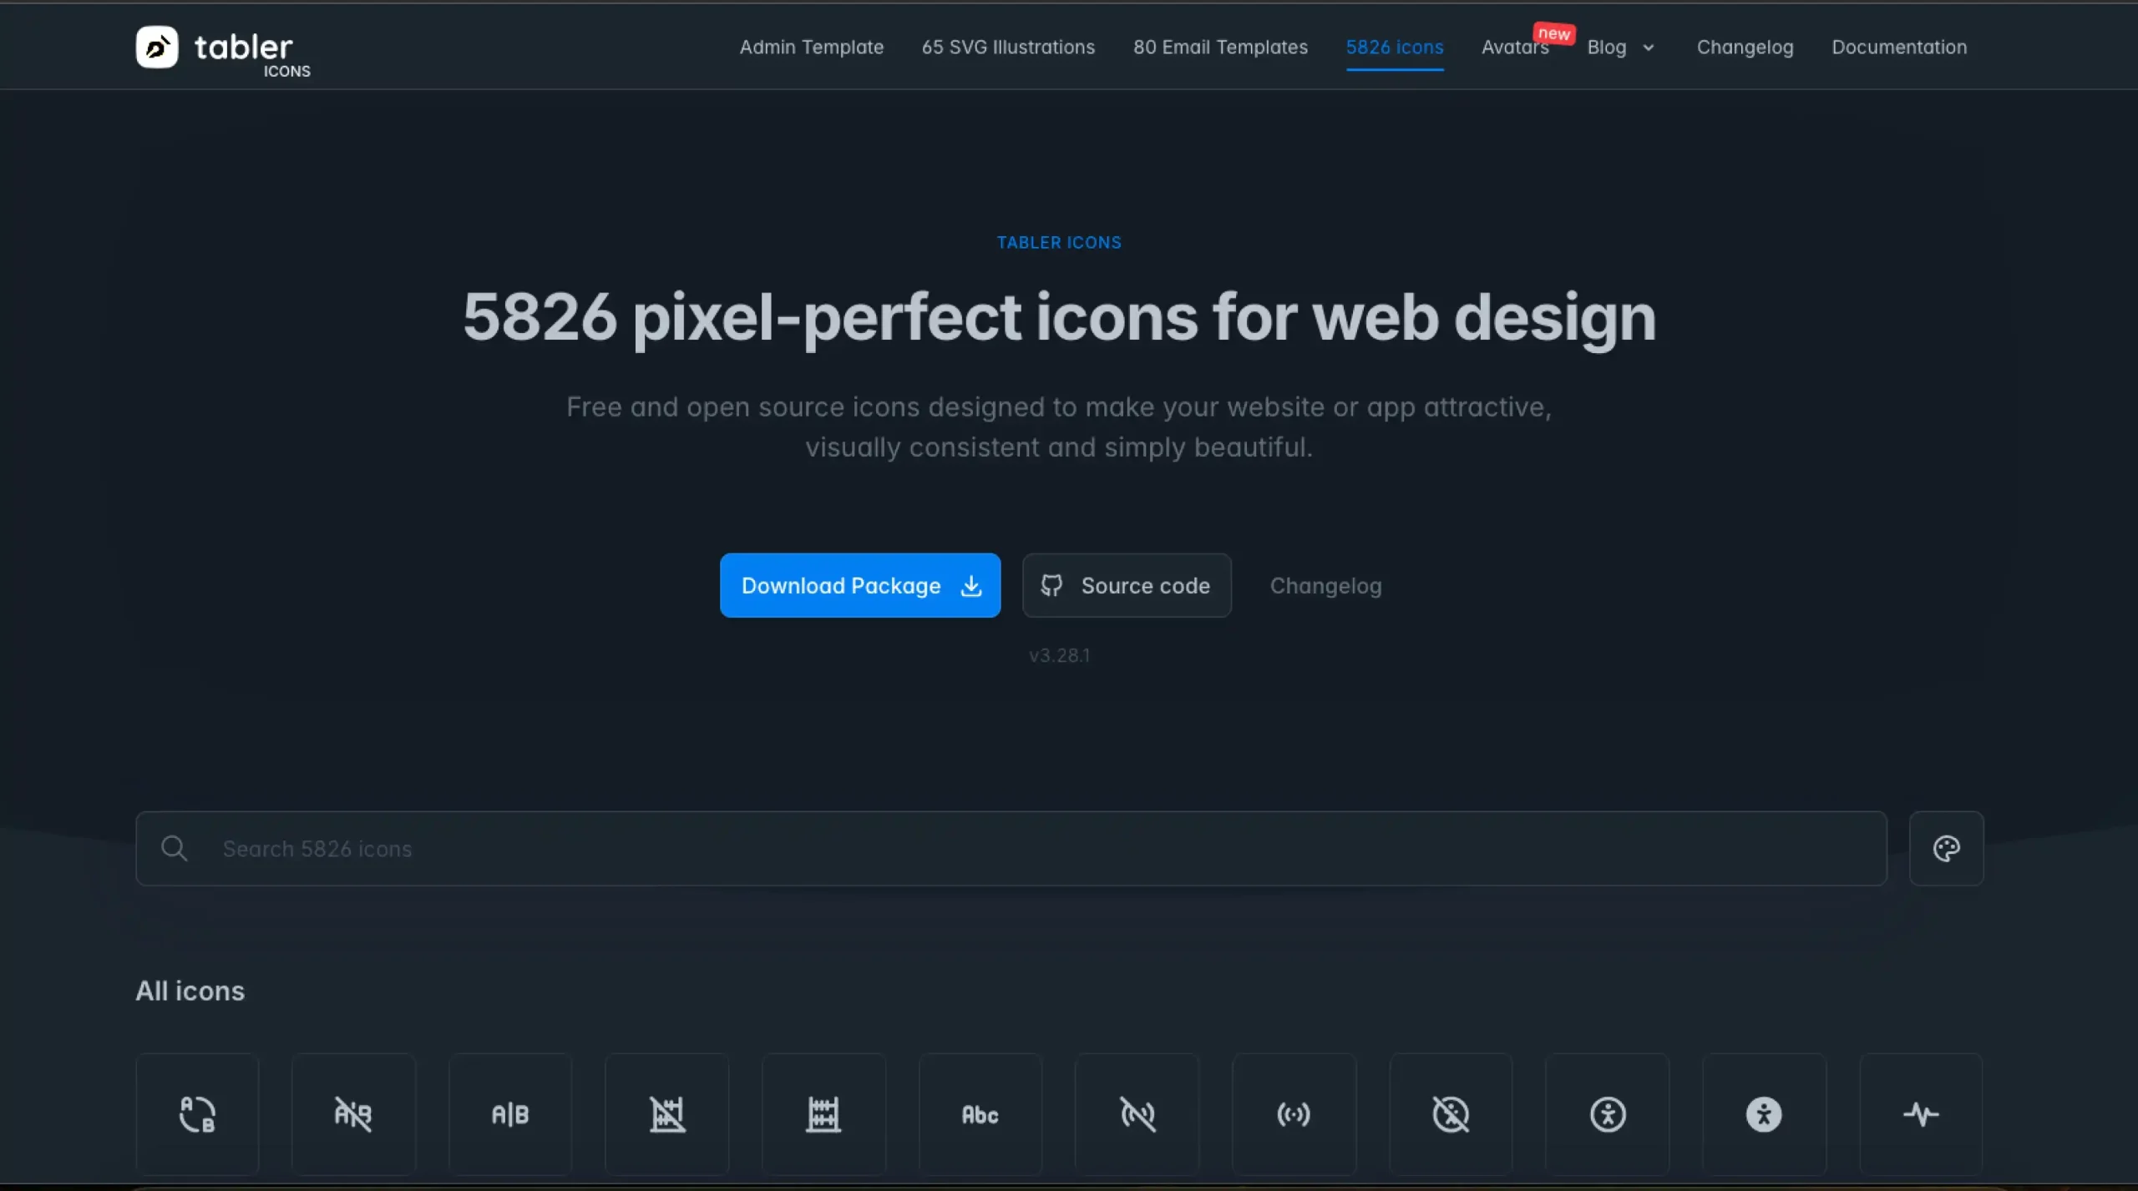The width and height of the screenshot is (2138, 1191).
Task: Click the Download Package button
Action: [860, 586]
